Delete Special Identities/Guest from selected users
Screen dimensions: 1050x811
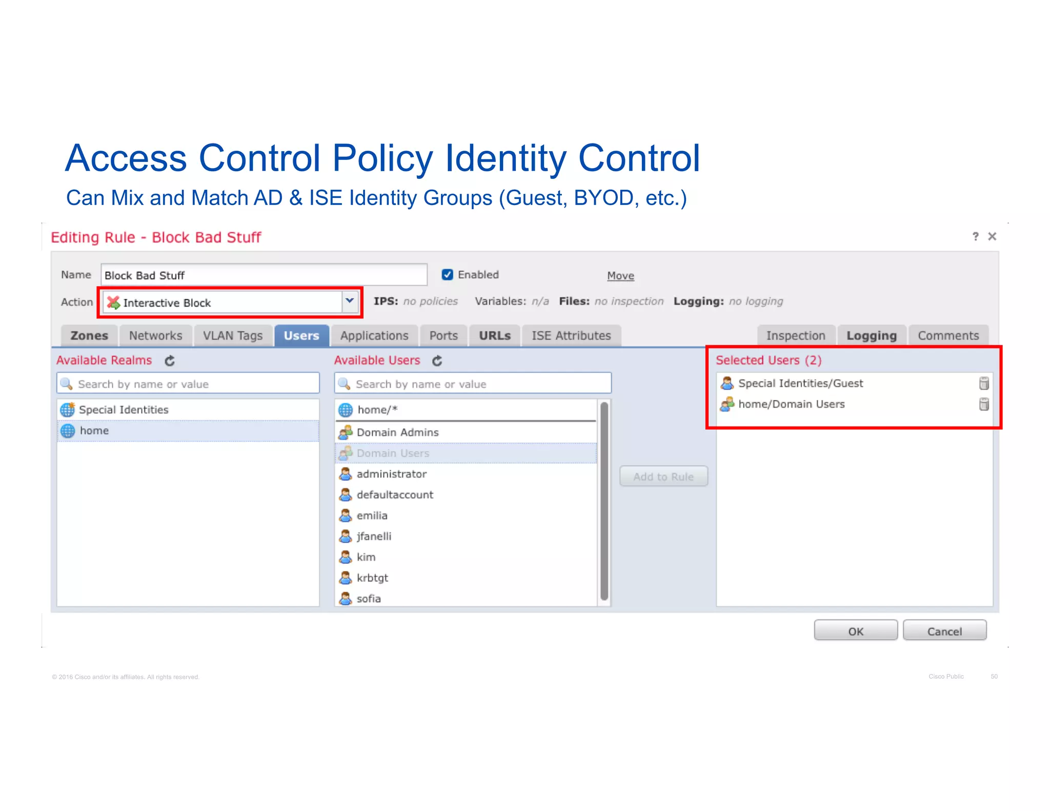983,383
